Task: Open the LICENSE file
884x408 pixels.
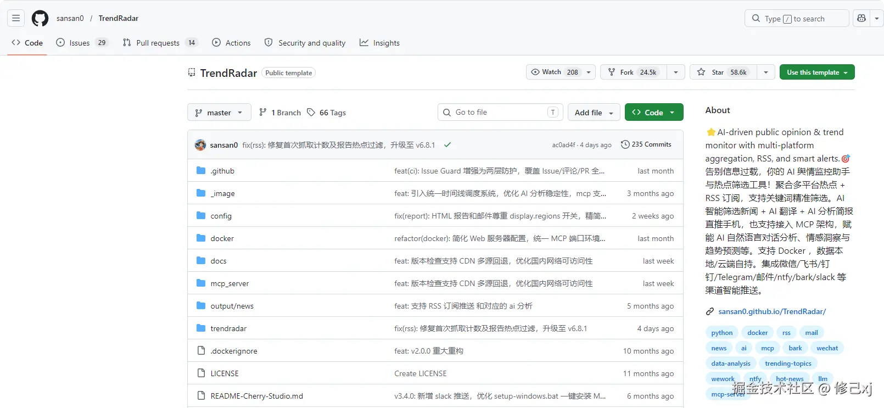Action: (x=225, y=373)
